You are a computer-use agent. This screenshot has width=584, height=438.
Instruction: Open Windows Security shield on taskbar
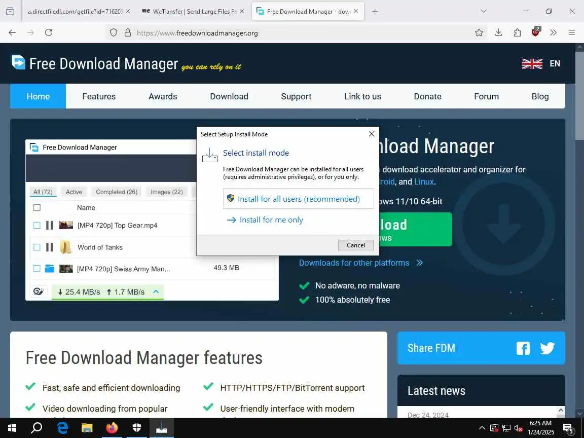point(137,428)
